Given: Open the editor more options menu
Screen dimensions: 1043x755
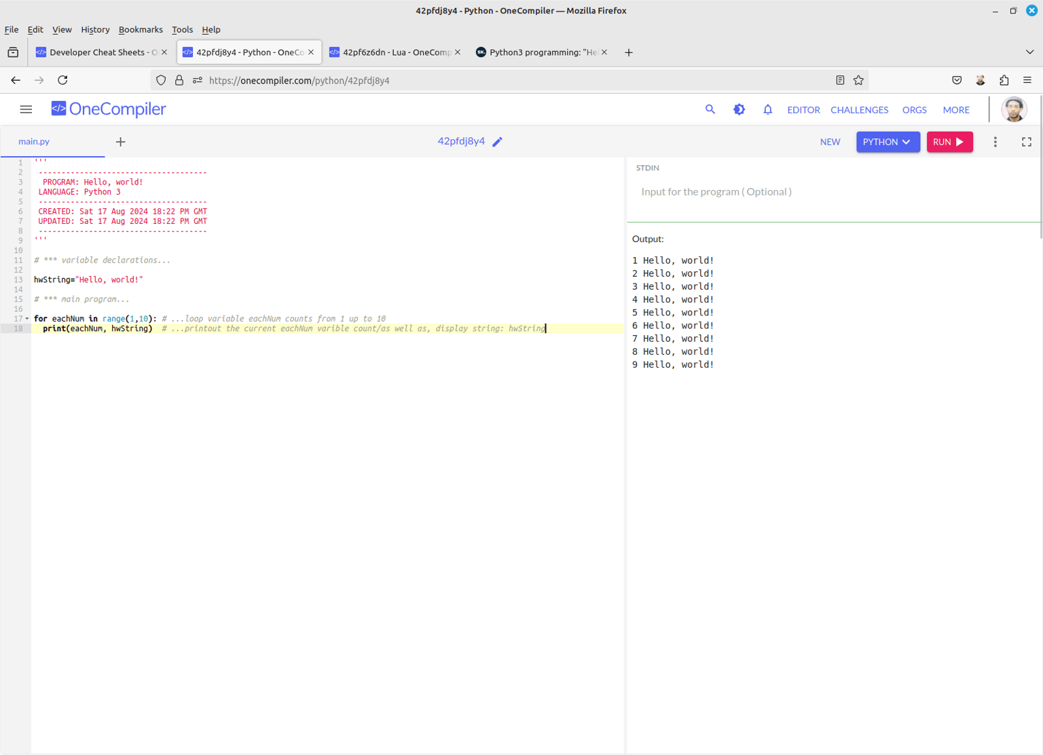Looking at the screenshot, I should 995,142.
